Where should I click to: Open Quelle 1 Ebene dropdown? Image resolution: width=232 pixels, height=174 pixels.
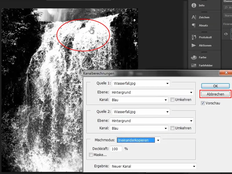(x=152, y=92)
